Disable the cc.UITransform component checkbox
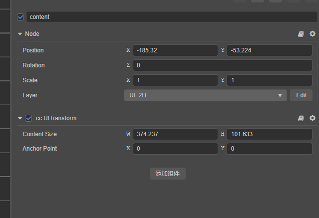This screenshot has height=218, width=319. click(28, 118)
